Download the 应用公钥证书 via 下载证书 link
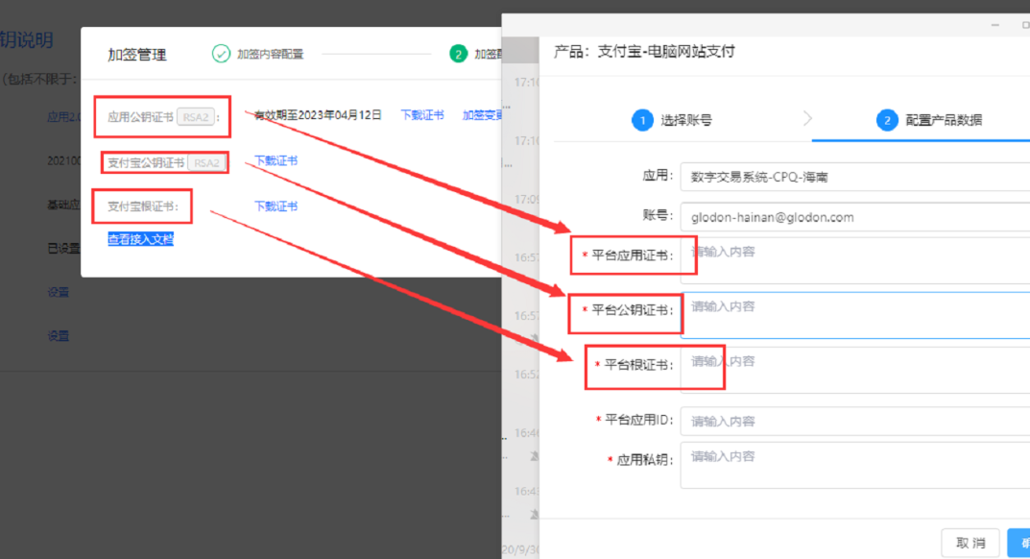The height and width of the screenshot is (559, 1030). pyautogui.click(x=421, y=115)
